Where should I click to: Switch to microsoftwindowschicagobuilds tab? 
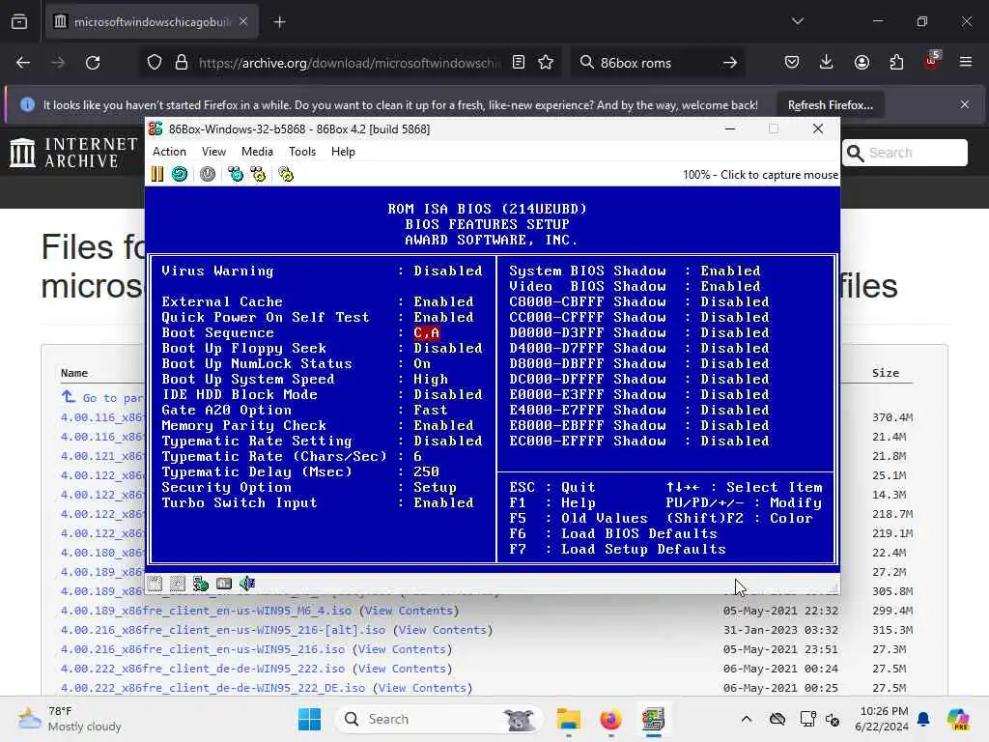pyautogui.click(x=152, y=22)
